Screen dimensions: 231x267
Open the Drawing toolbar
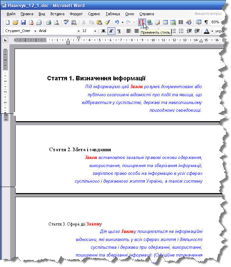click(x=189, y=22)
